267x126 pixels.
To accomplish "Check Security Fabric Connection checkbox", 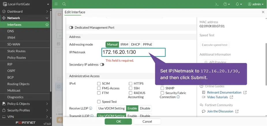I will click(162, 93).
